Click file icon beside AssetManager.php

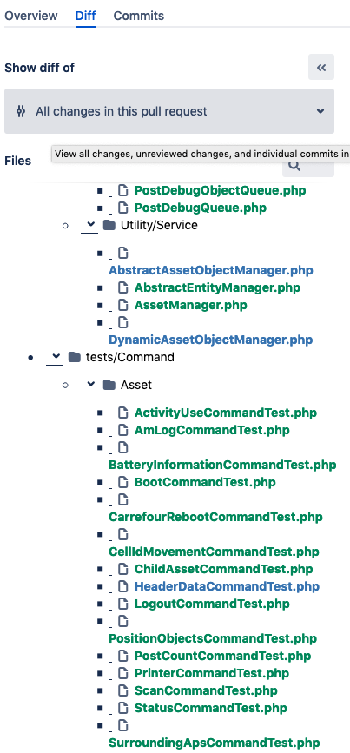click(x=123, y=305)
